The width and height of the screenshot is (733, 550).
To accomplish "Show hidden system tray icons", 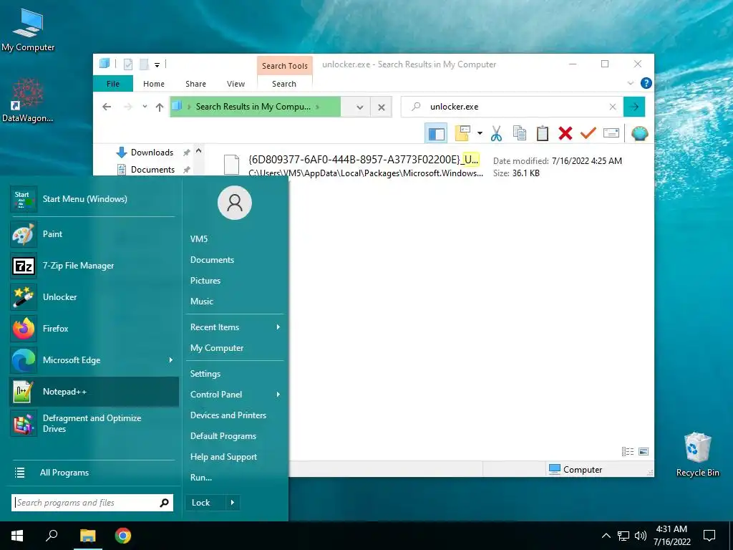I will [x=606, y=536].
